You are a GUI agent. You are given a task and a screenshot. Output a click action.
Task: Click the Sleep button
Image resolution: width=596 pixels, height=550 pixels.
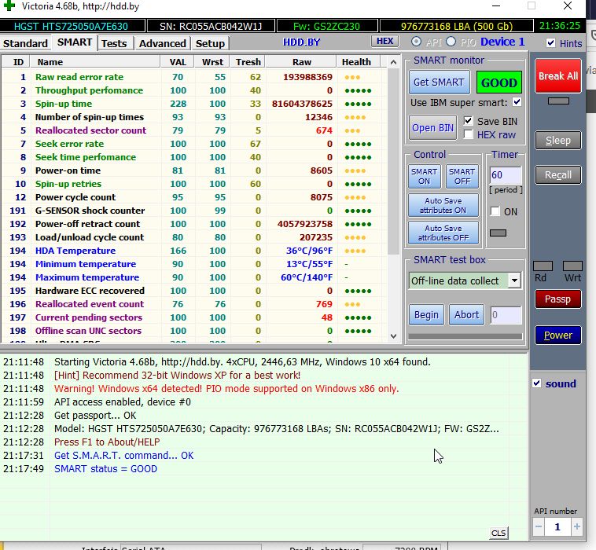[x=558, y=140]
